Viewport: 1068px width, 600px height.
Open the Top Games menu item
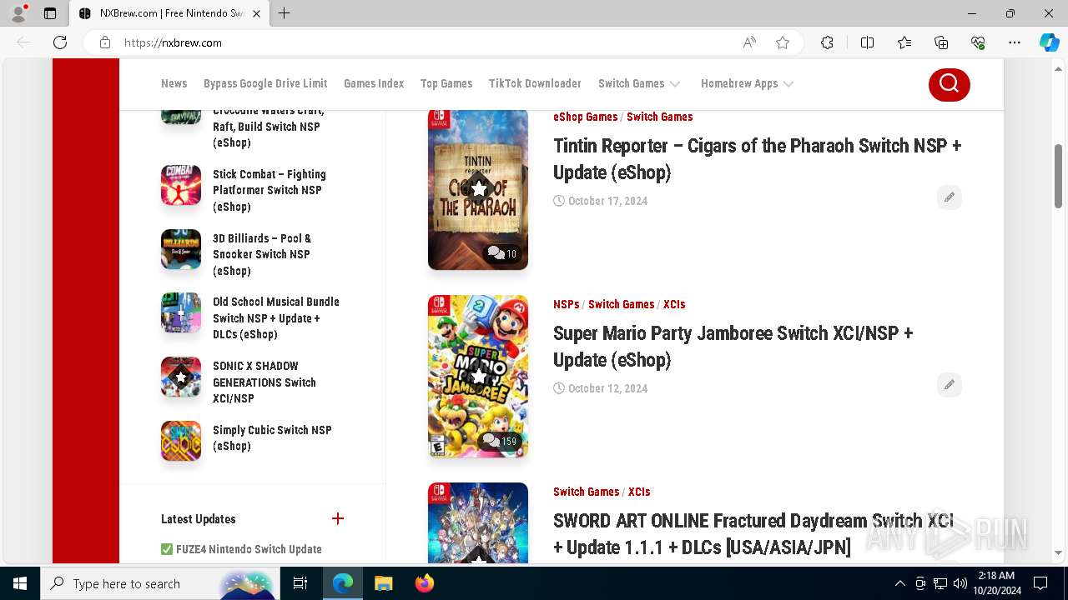click(x=446, y=83)
